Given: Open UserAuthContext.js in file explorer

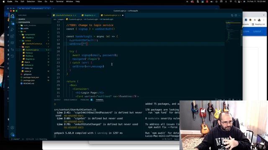Looking at the screenshot, I should point(33,44).
